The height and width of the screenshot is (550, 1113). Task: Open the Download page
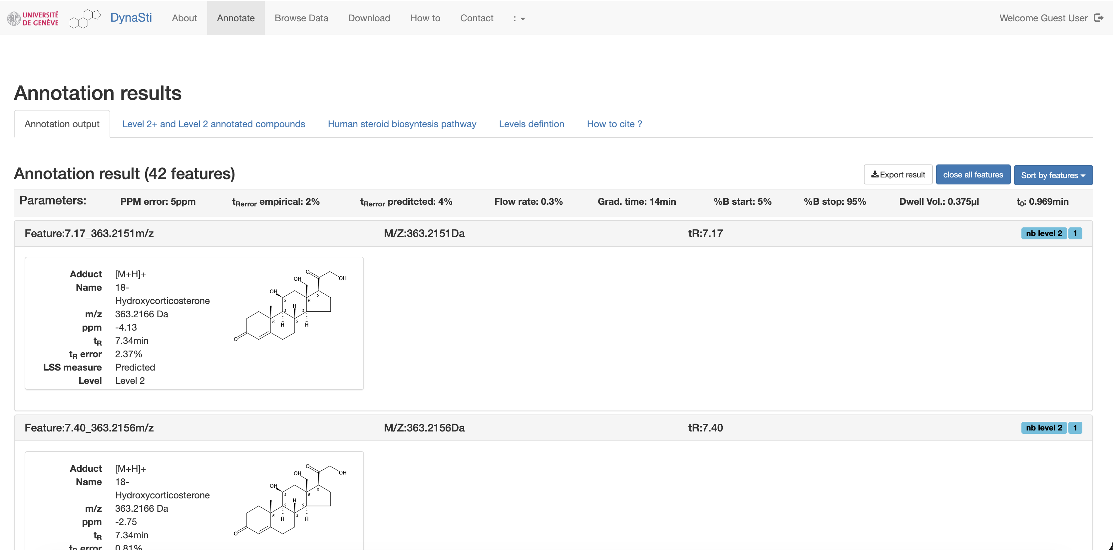[369, 18]
